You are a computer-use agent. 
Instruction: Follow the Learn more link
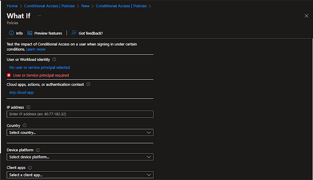coord(36,49)
